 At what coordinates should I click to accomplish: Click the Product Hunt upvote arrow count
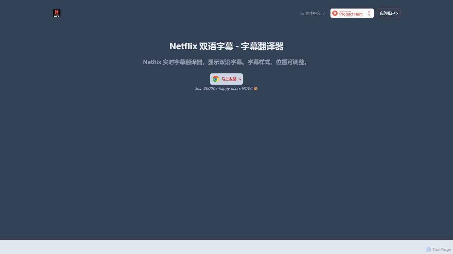[369, 13]
